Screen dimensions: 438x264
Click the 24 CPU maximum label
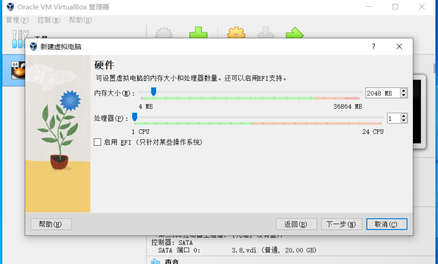click(373, 132)
